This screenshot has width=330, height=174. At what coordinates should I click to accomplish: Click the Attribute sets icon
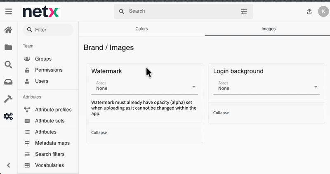[27, 121]
